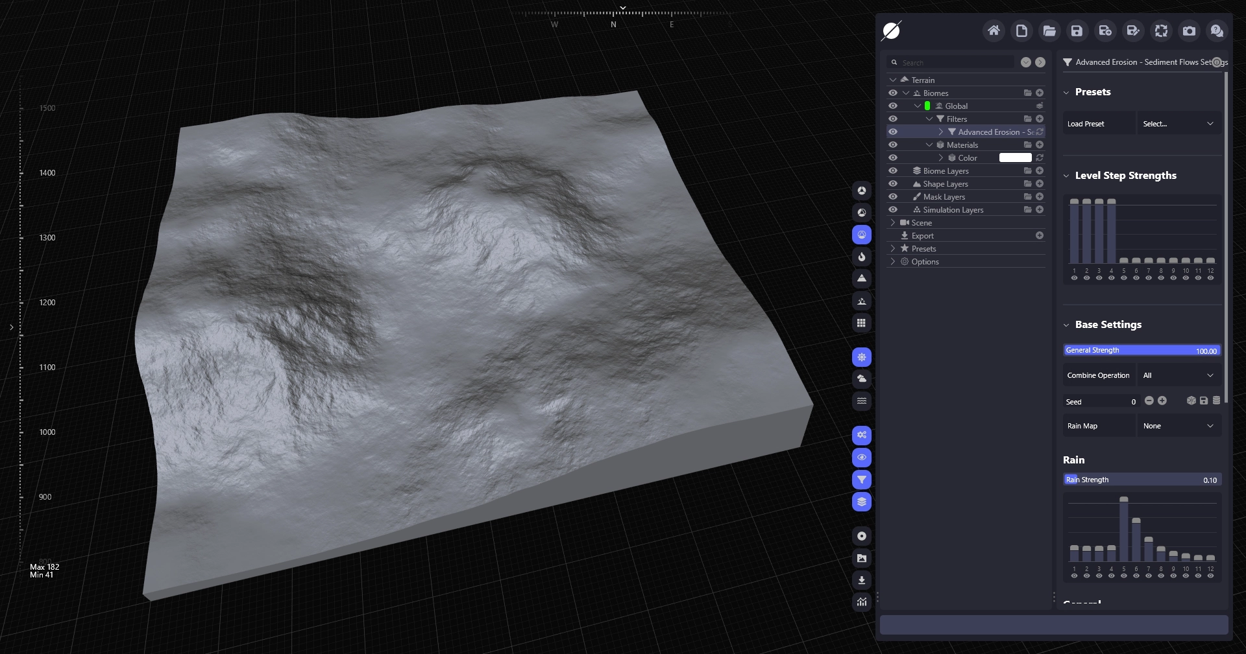Hide the Biomes row using eye icon
This screenshot has width=1246, height=654.
893,93
